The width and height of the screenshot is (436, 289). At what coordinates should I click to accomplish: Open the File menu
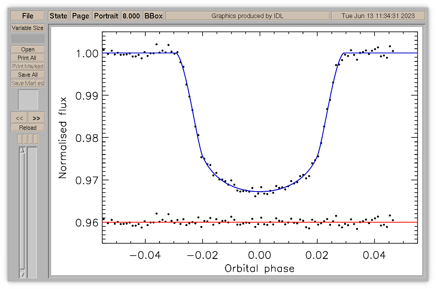point(28,16)
